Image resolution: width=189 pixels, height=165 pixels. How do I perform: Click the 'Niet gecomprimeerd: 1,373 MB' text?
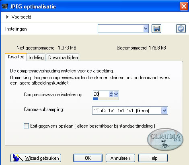coord(46,48)
